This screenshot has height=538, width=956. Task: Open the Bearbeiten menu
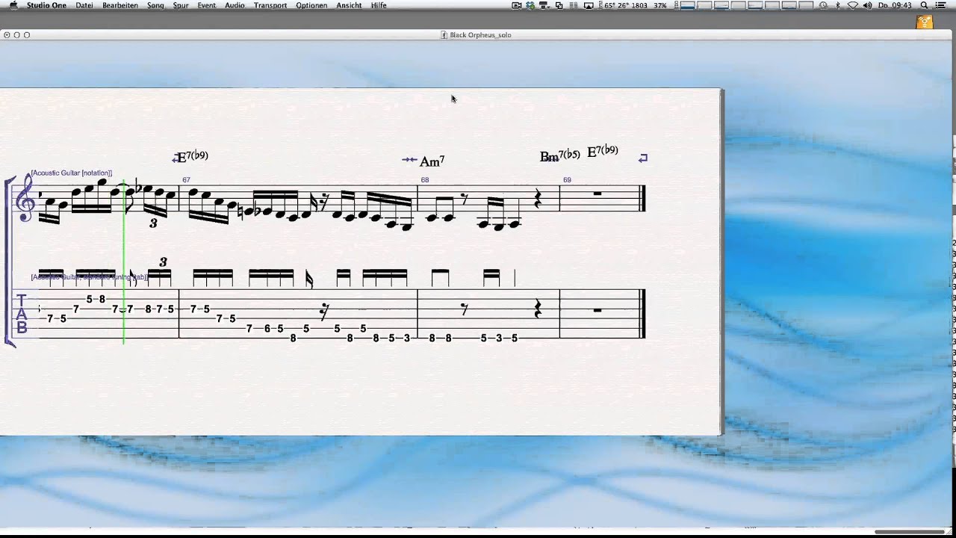(x=120, y=5)
